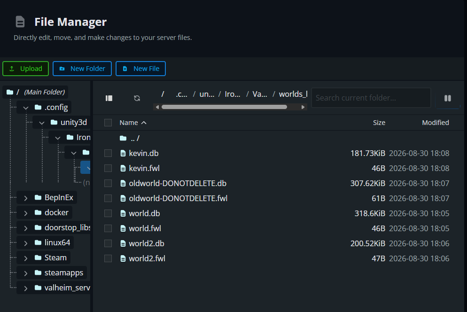Click the Main Folder root folder icon
467x312 pixels.
[10, 92]
